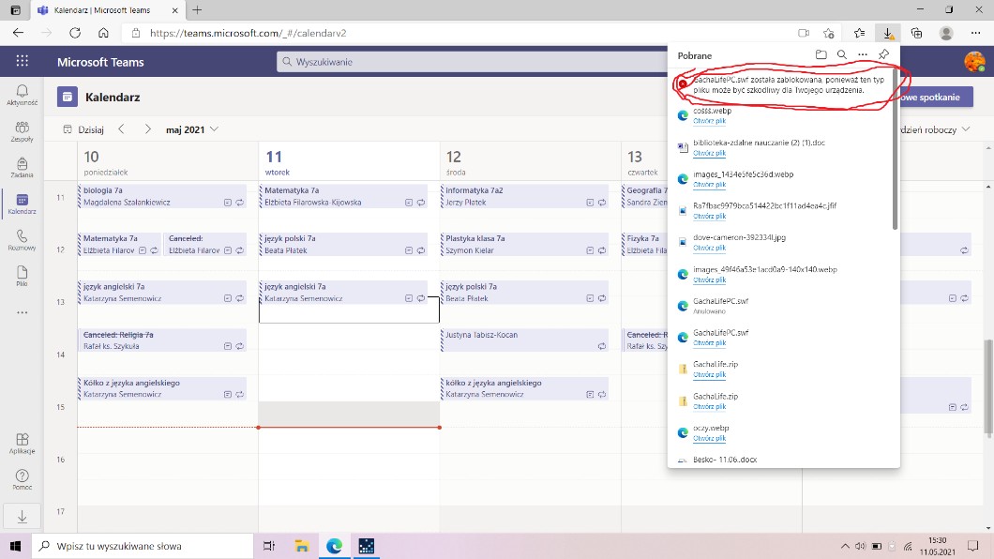The height and width of the screenshot is (559, 994).
Task: Open more options in Pobrane panel
Action: (863, 55)
